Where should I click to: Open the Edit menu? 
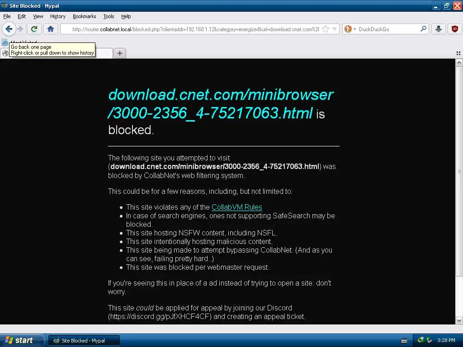22,16
